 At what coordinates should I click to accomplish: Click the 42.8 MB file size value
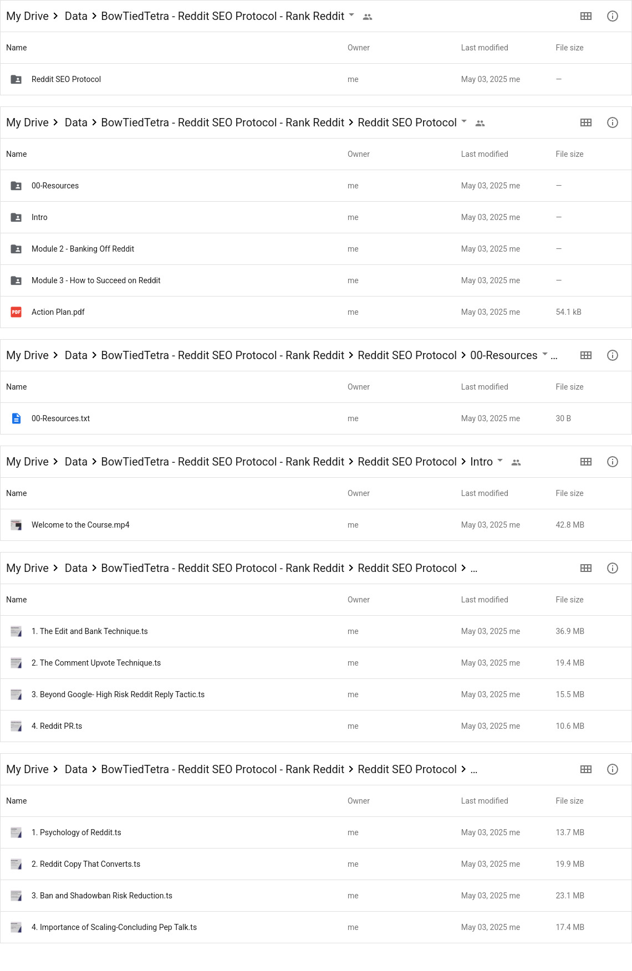tap(570, 525)
